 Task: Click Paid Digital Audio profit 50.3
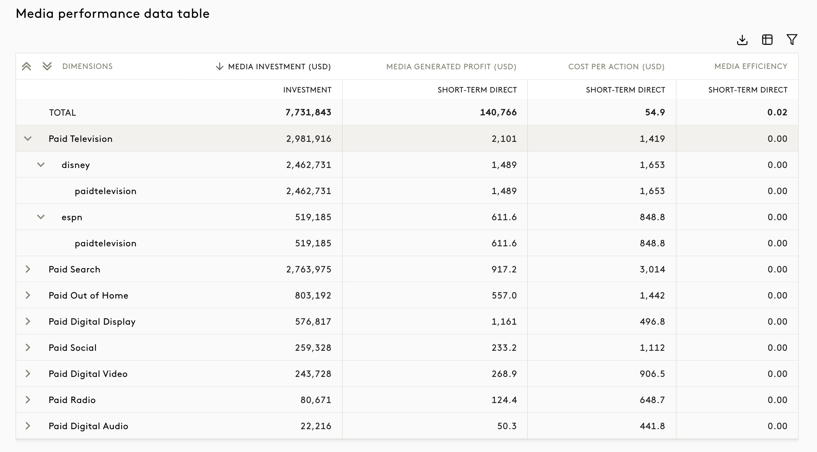(x=507, y=426)
